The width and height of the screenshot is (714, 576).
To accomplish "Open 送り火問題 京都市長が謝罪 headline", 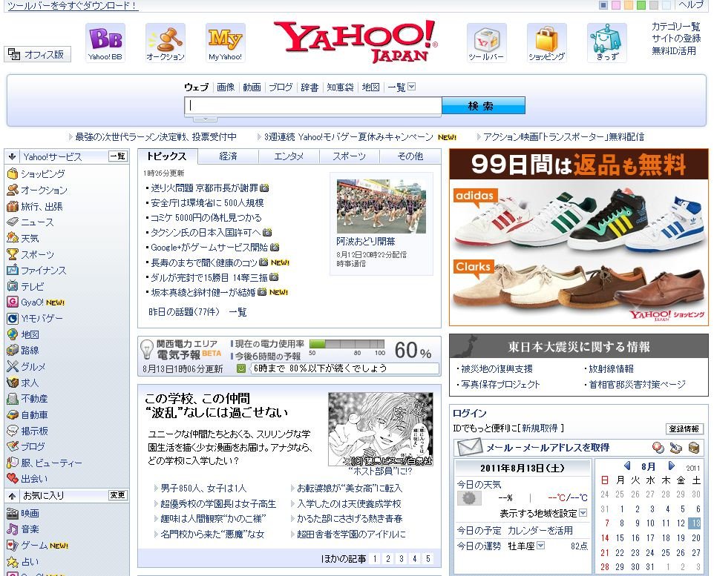I will 204,188.
